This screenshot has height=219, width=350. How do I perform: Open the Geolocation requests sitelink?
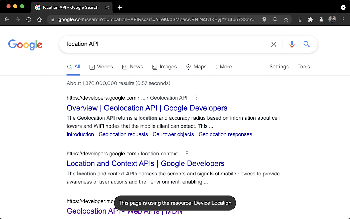click(123, 134)
